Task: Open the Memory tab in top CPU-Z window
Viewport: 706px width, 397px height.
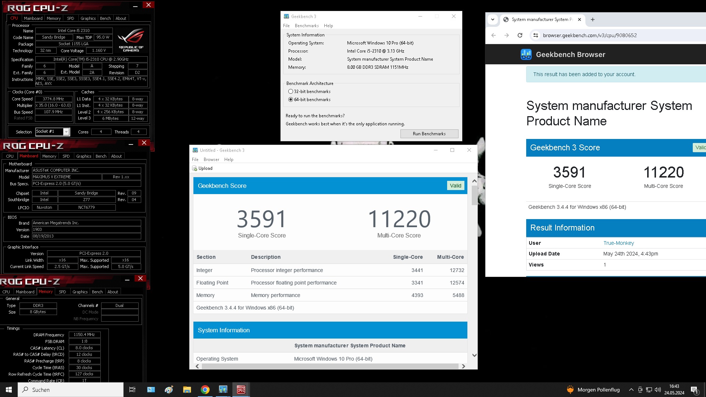Action: click(54, 18)
